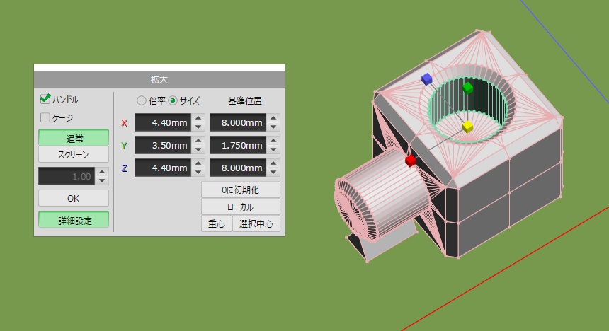Click the Z size field 4.40mm
The image size is (609, 331).
tap(163, 168)
